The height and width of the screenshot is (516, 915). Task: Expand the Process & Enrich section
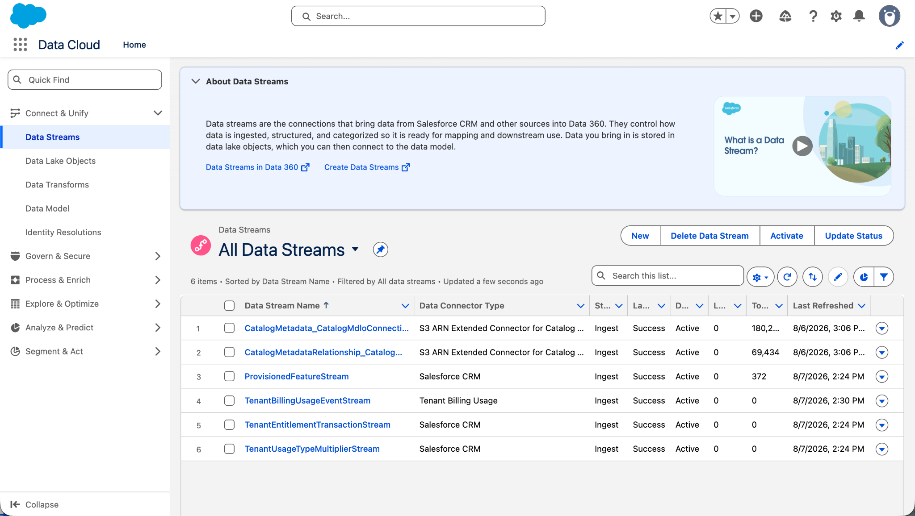coord(157,280)
